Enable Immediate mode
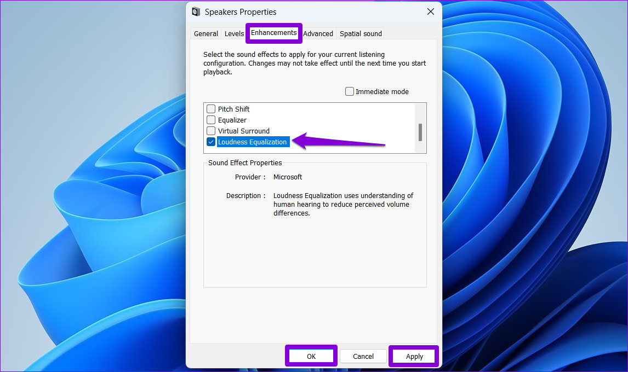This screenshot has height=372, width=628. click(350, 91)
